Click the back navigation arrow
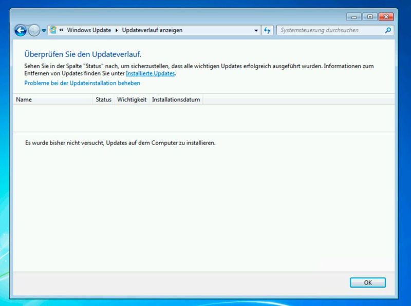411x306 pixels. pos(19,30)
